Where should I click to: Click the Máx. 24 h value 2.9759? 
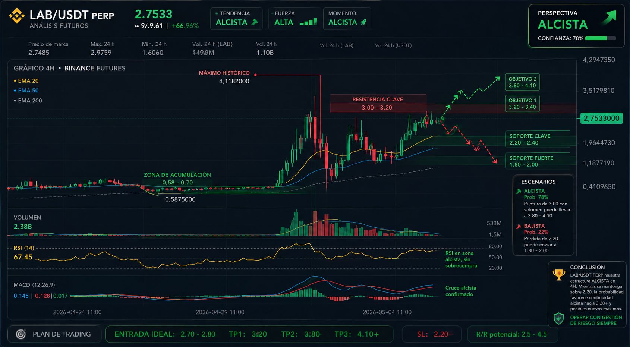pyautogui.click(x=101, y=53)
